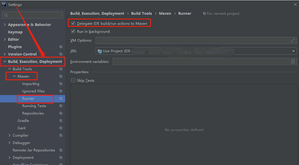Expand the Editor section chevron
The height and width of the screenshot is (165, 299).
[5, 39]
